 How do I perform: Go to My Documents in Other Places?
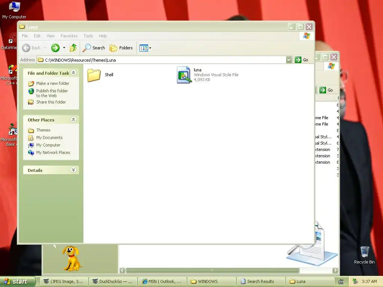tap(49, 138)
